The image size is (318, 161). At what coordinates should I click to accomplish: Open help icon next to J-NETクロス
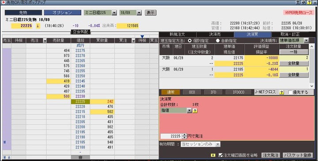(281, 92)
